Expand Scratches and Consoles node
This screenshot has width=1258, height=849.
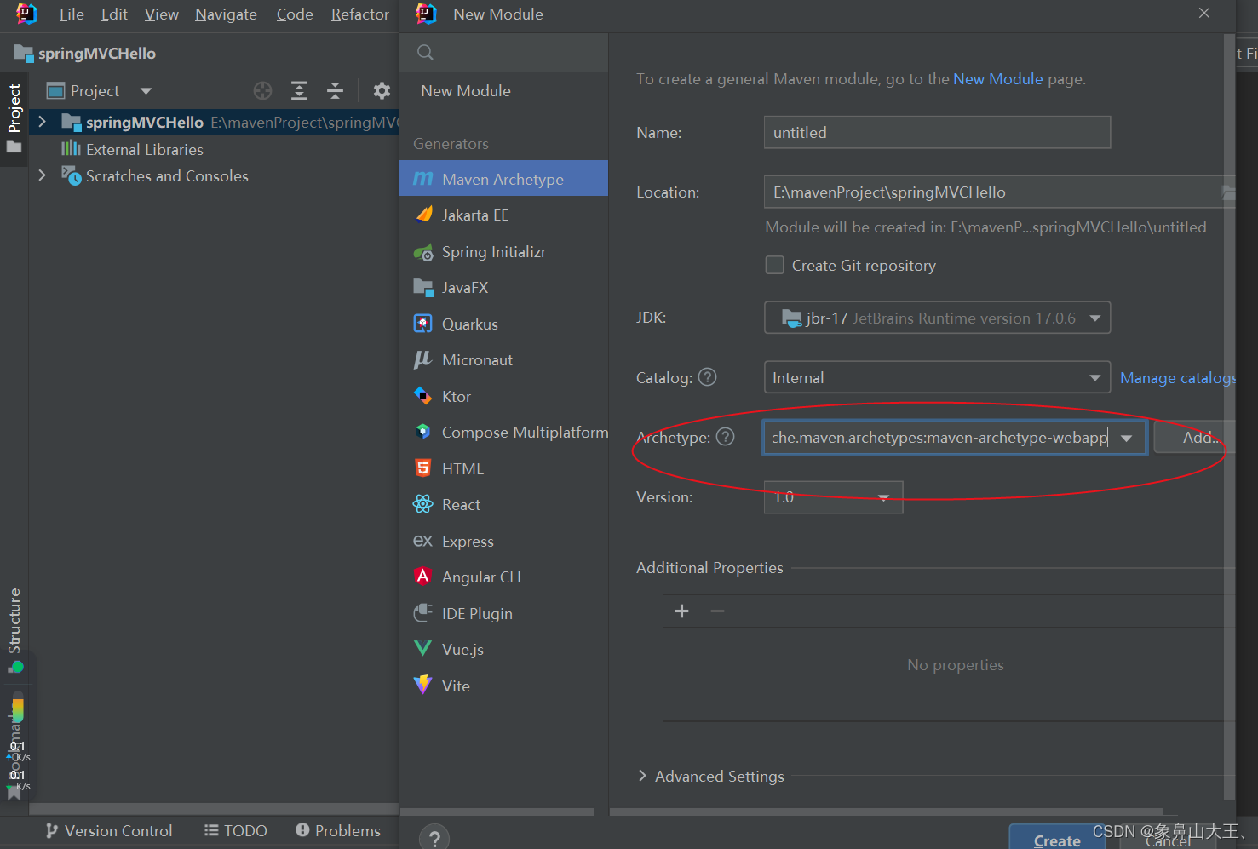click(x=42, y=175)
